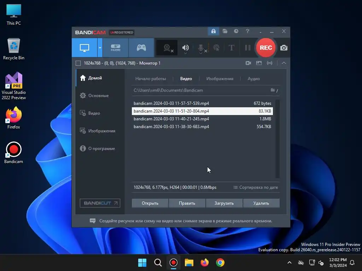Screen dimensions: 362x271
Task: Click the Удалить button
Action: pos(261,203)
